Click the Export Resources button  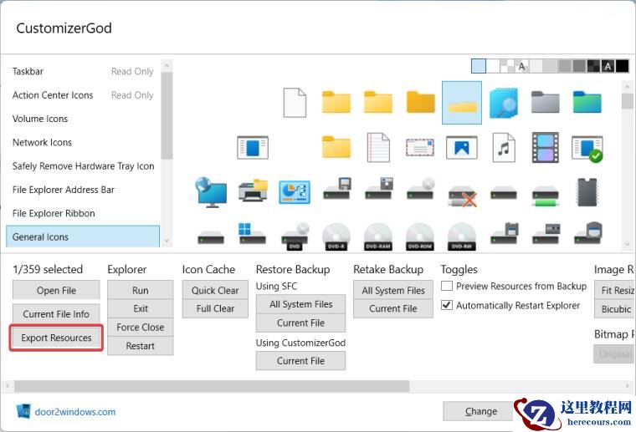click(x=57, y=338)
